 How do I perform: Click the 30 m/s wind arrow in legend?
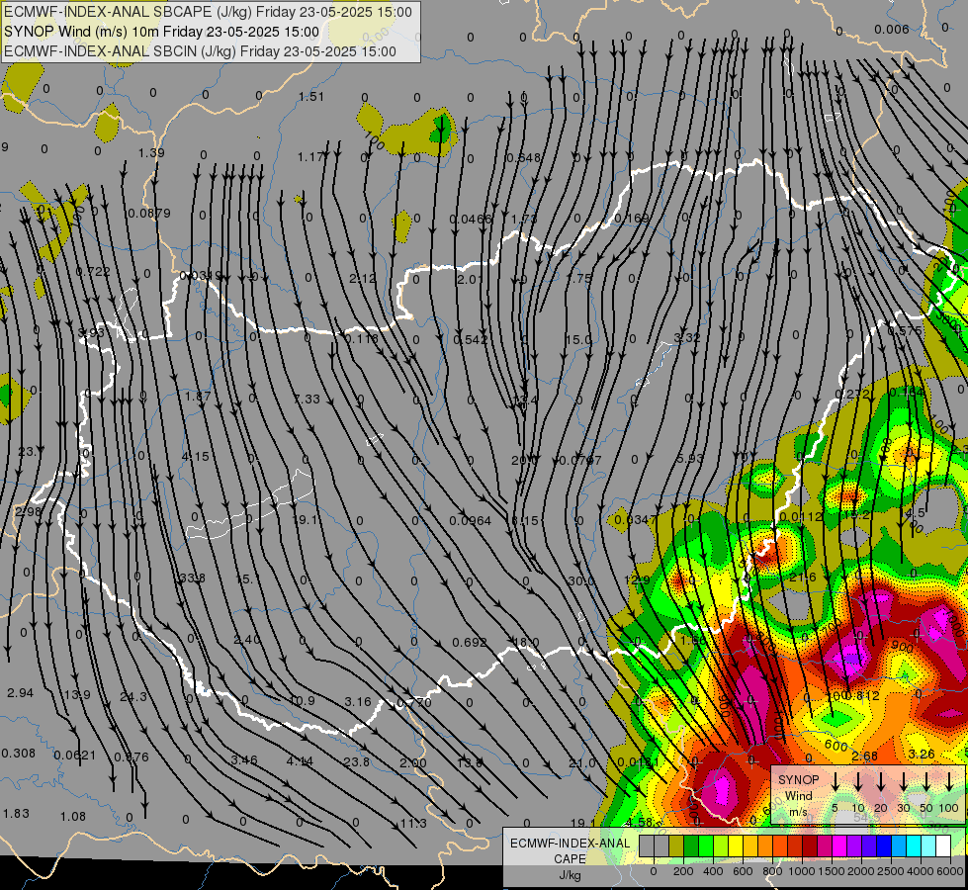click(904, 782)
